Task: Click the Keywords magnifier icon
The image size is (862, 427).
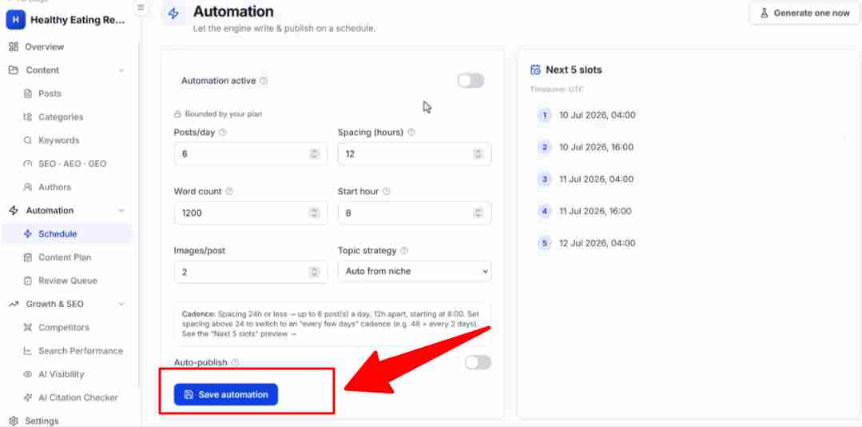Action: 28,140
